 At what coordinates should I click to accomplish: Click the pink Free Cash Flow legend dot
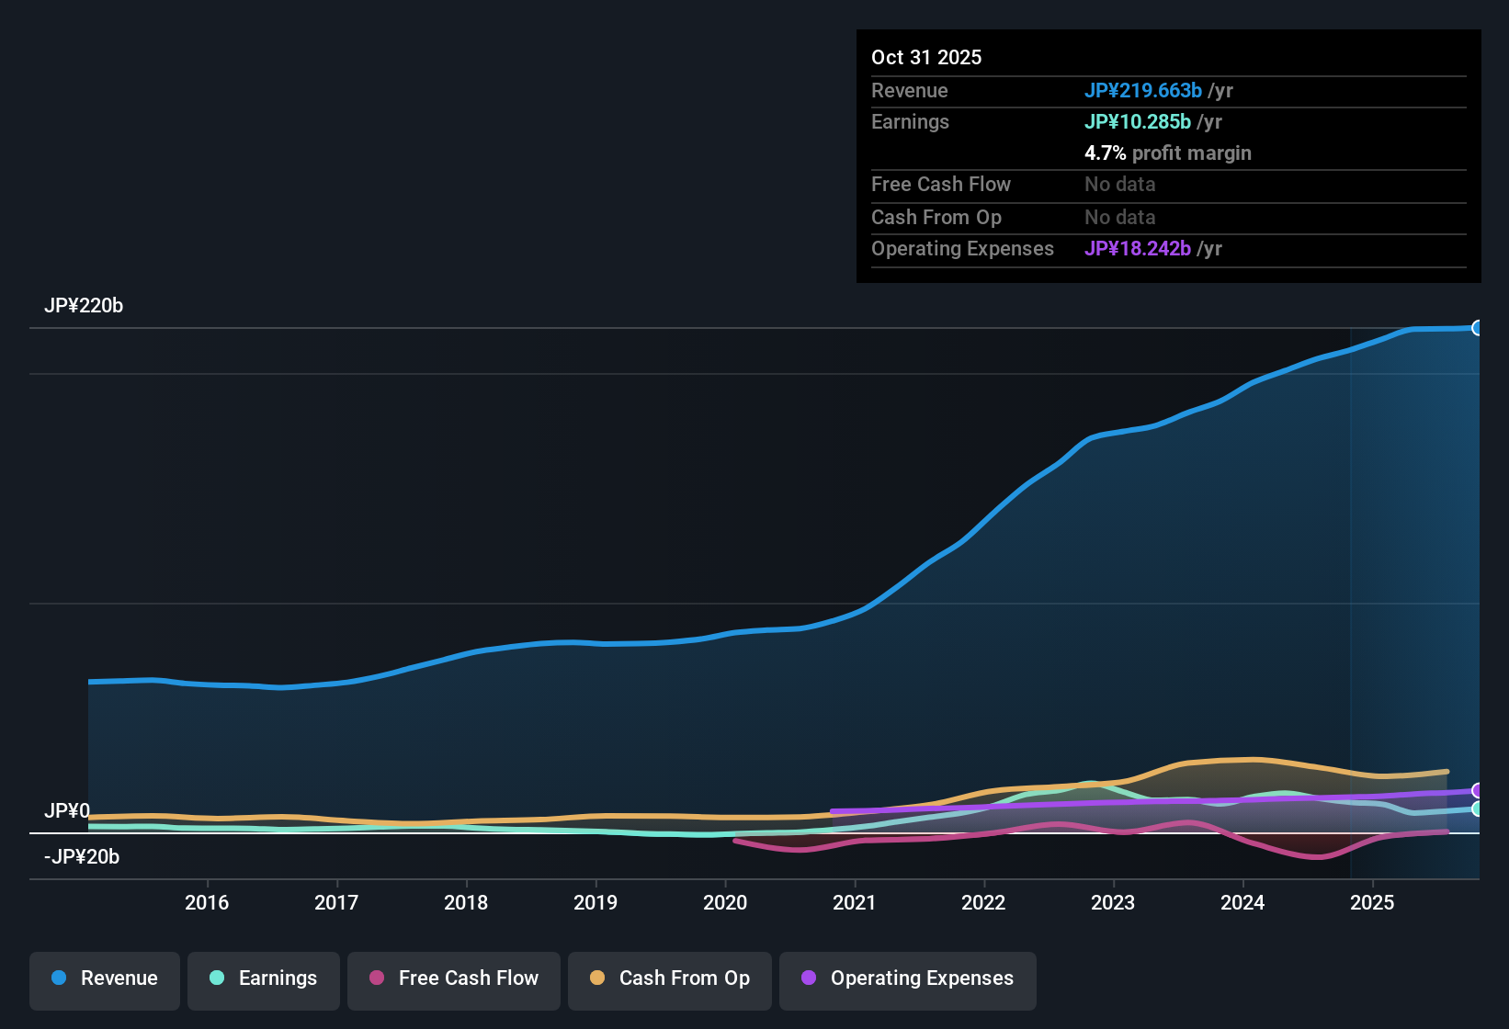point(377,978)
